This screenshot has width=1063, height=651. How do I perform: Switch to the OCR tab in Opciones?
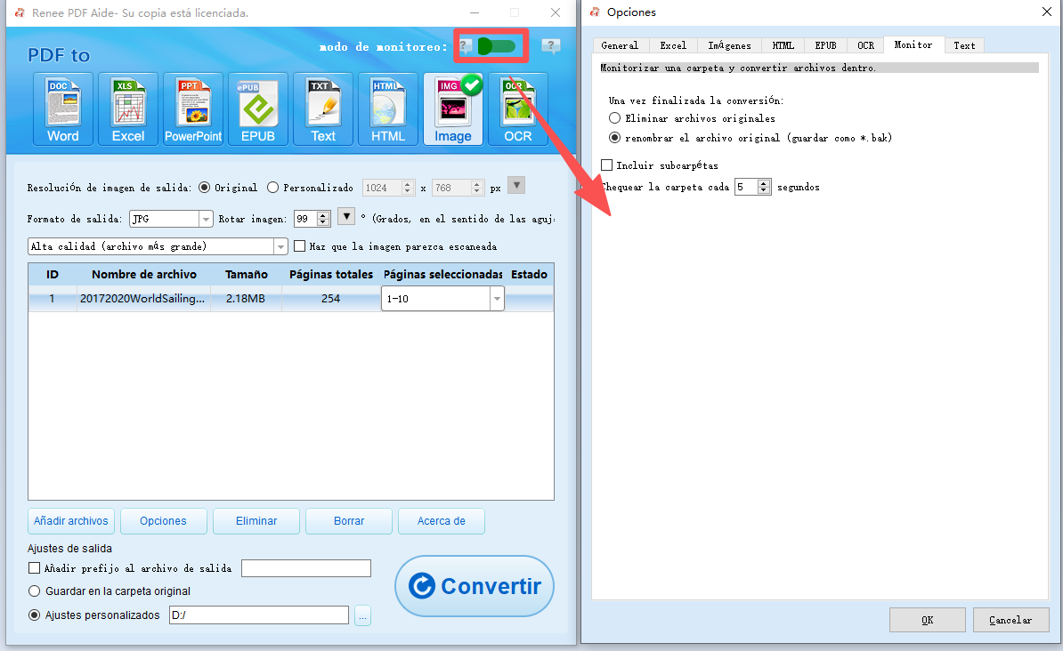(x=865, y=45)
